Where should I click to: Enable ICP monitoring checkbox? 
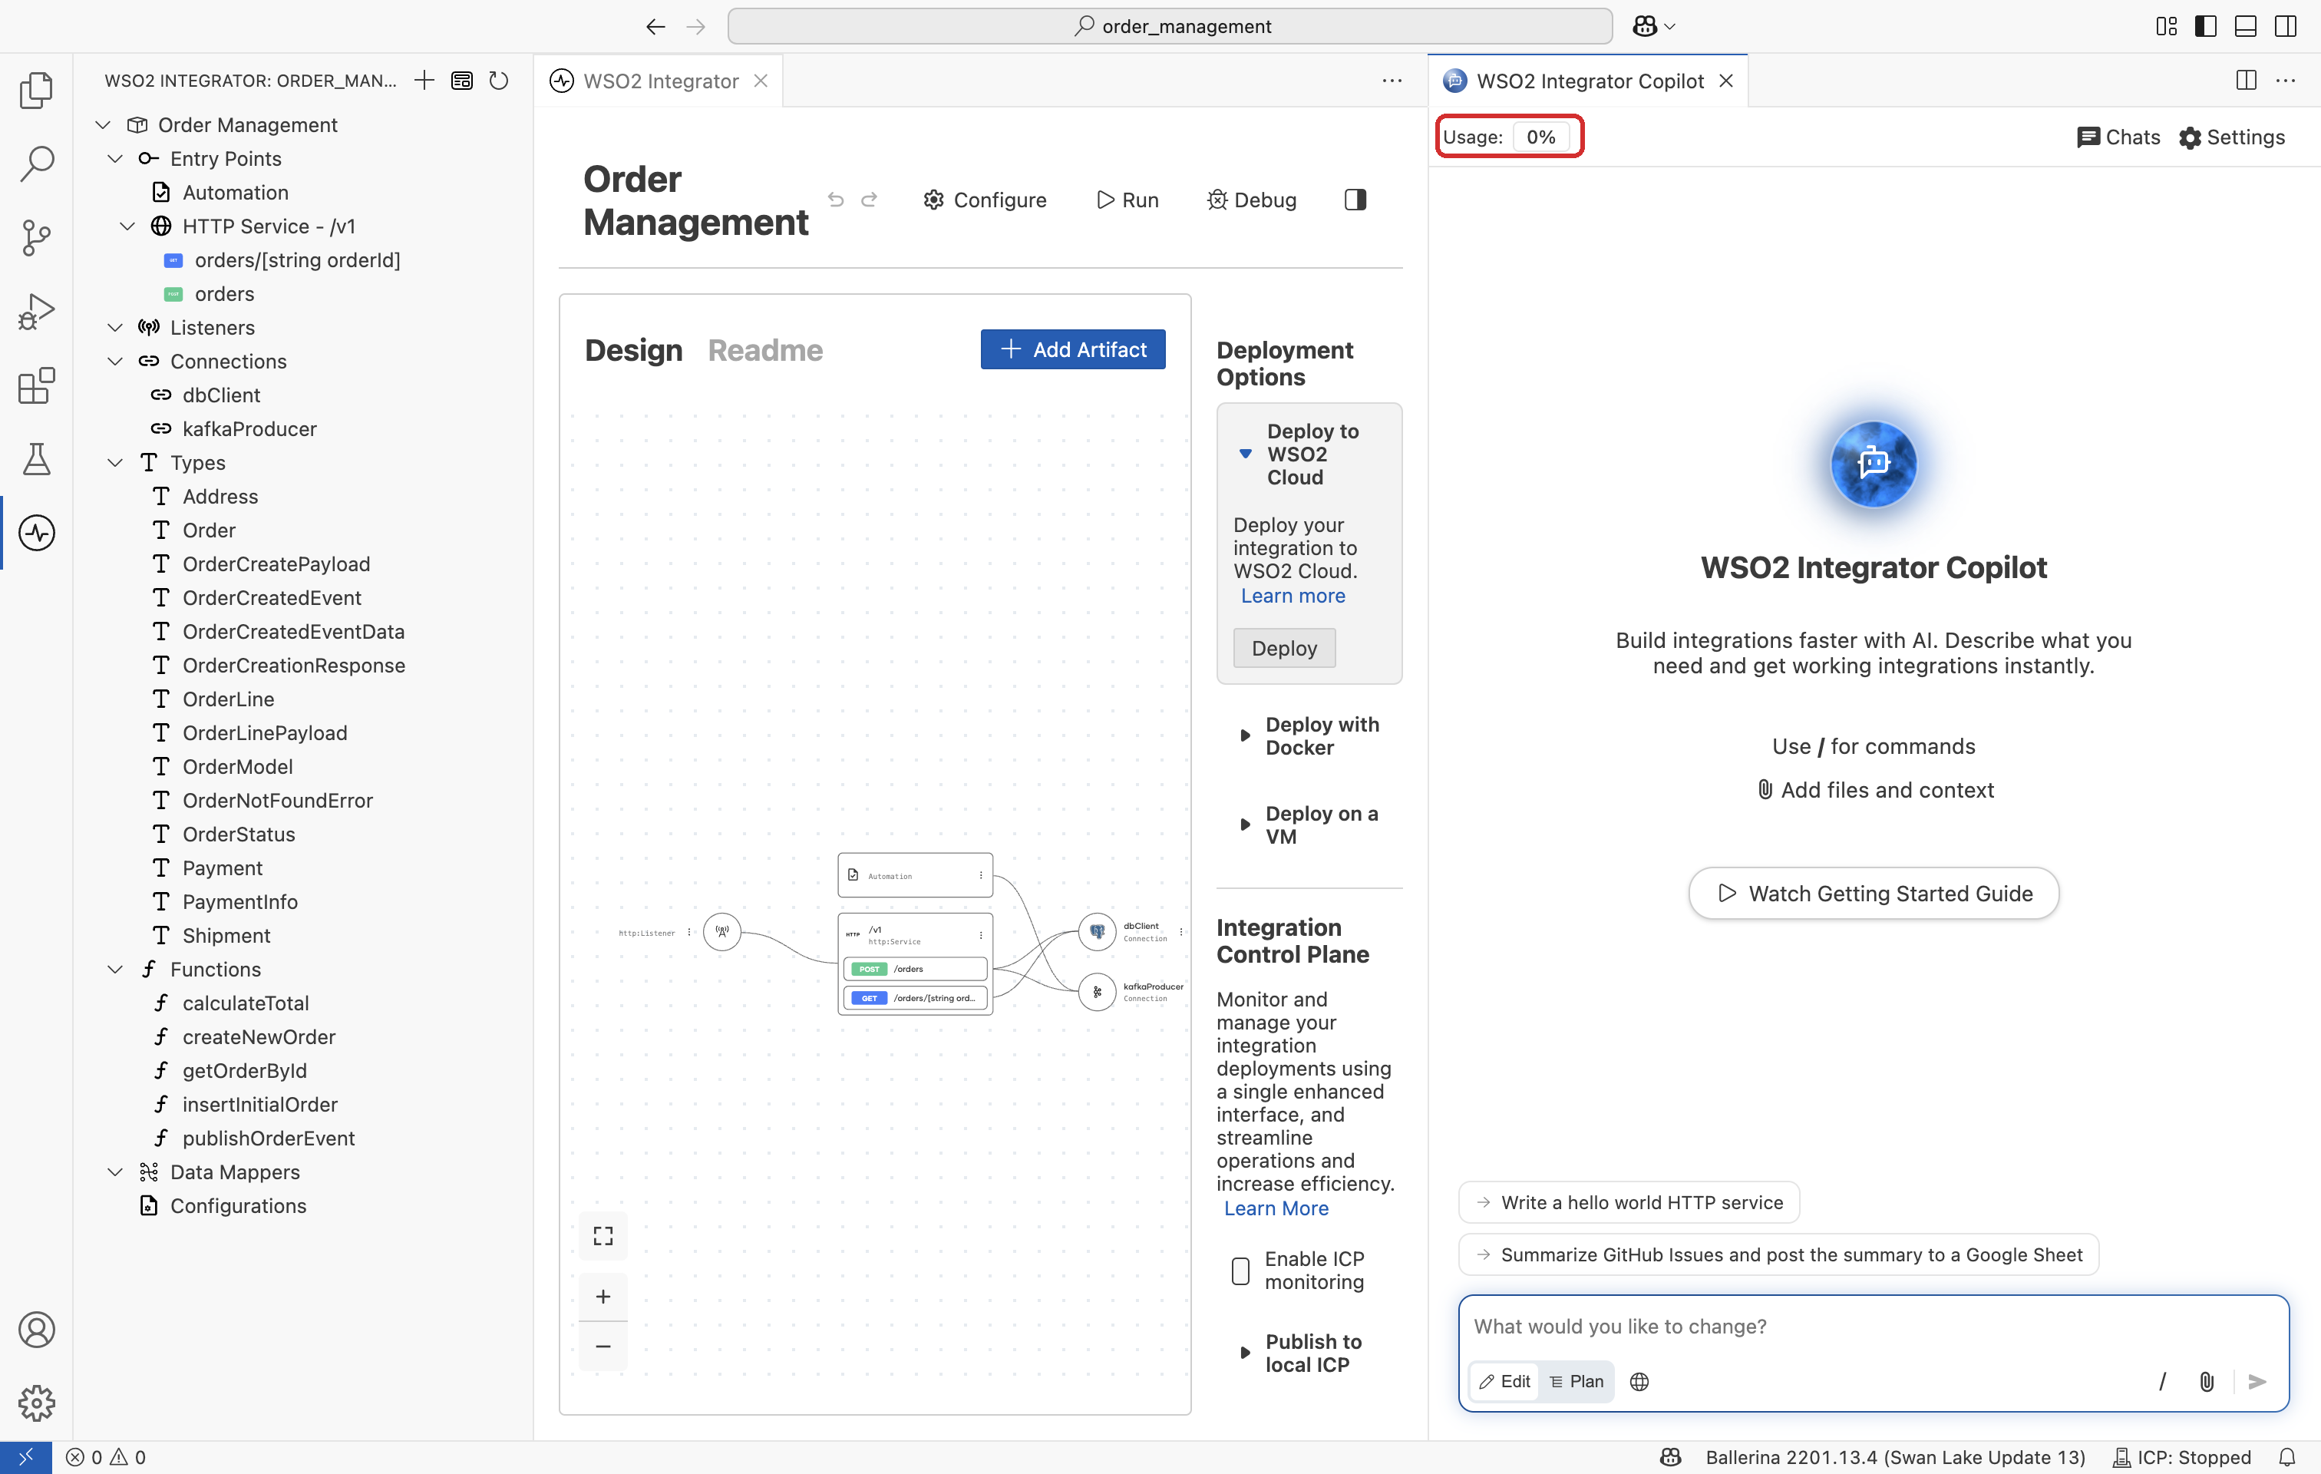point(1240,1270)
